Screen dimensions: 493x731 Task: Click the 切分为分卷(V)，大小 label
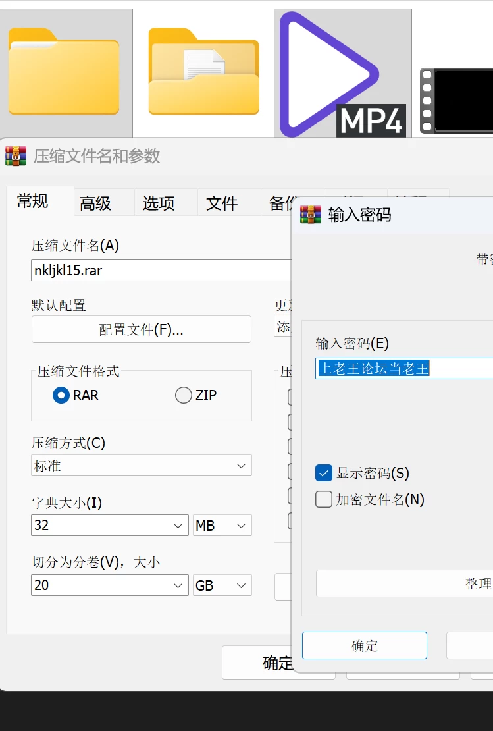tap(95, 562)
